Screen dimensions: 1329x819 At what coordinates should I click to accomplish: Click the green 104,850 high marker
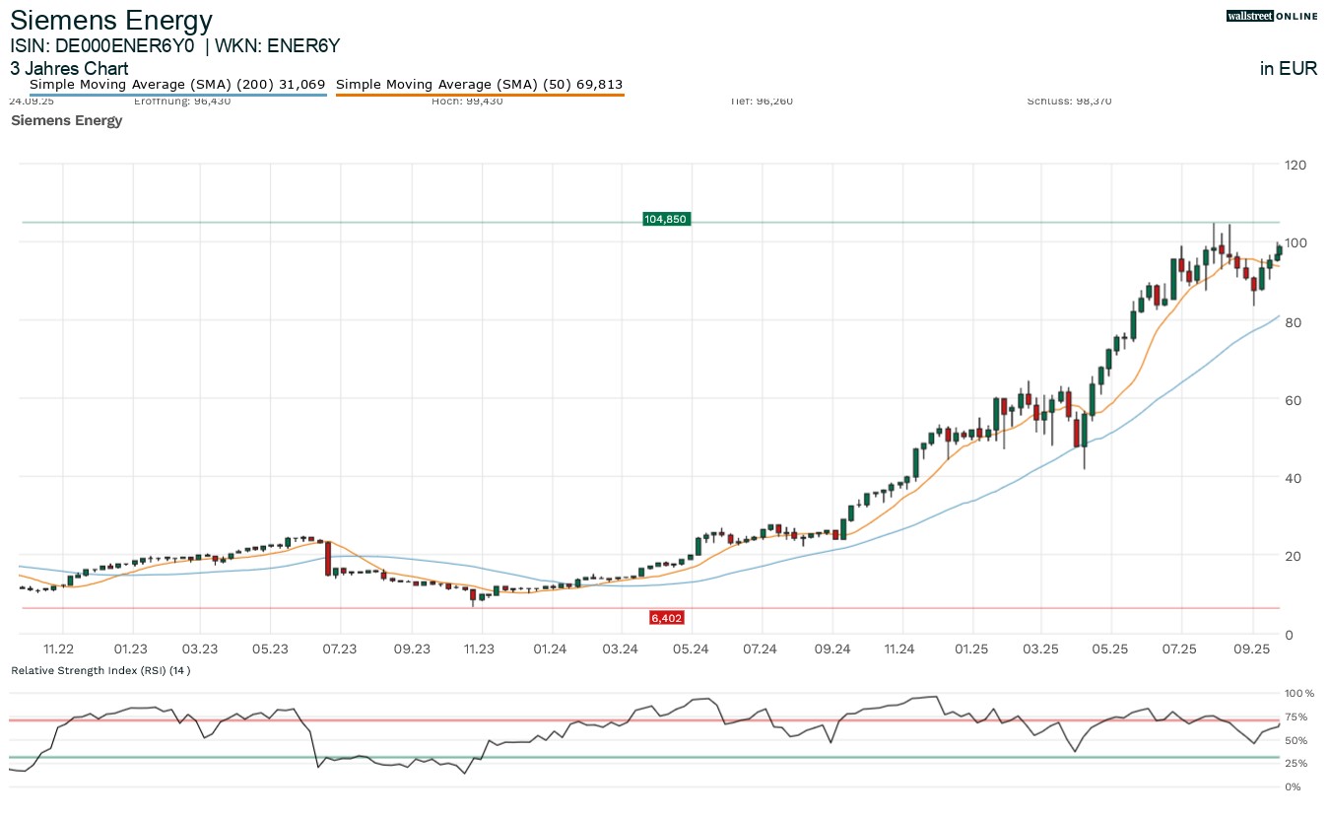[666, 219]
